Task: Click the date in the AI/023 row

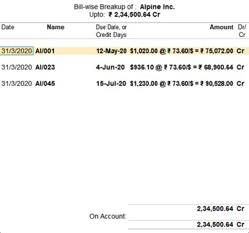Action: [17, 67]
